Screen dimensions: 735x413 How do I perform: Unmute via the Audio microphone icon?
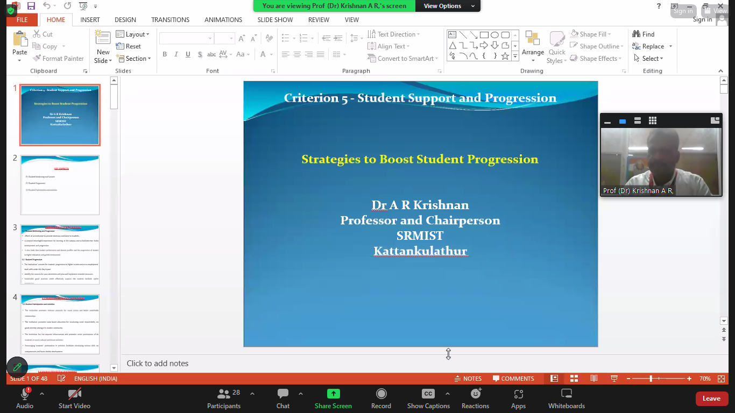25,394
